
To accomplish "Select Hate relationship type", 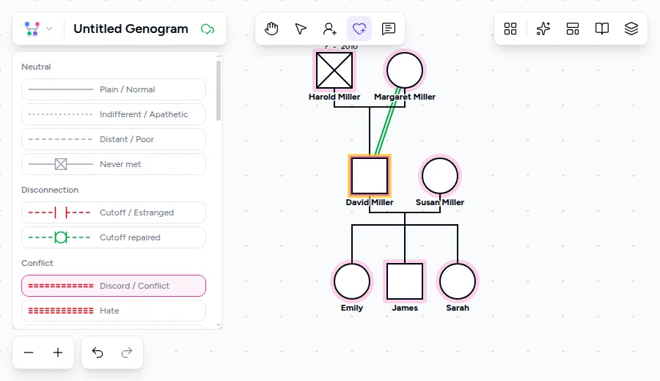I will click(x=114, y=311).
